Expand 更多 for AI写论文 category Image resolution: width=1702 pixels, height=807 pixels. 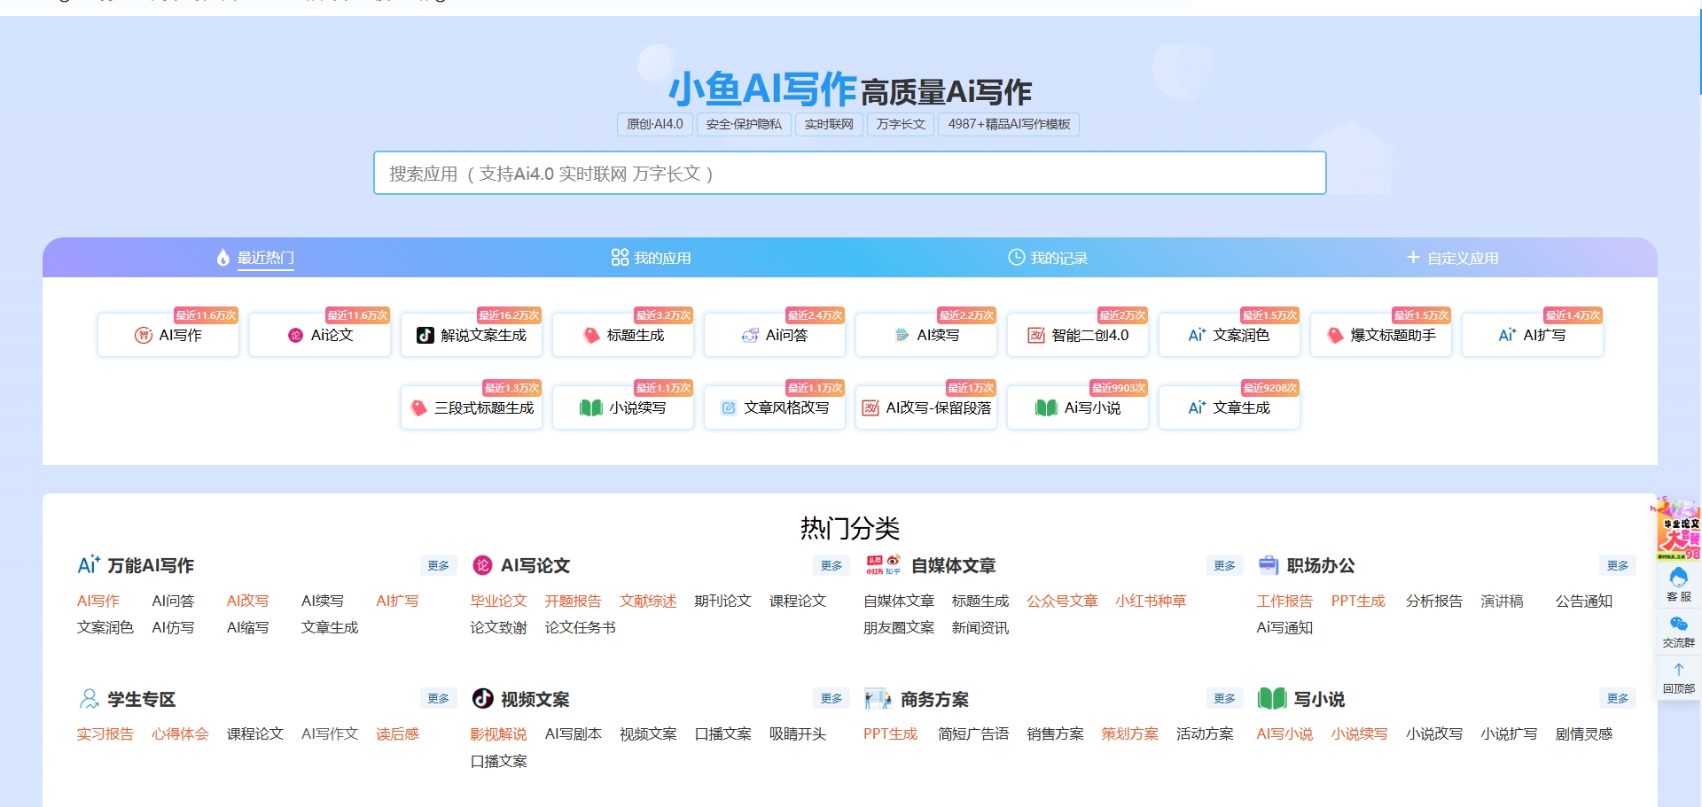tap(831, 566)
